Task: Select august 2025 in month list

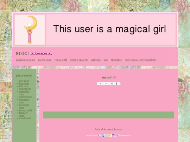Action: click(x=25, y=89)
